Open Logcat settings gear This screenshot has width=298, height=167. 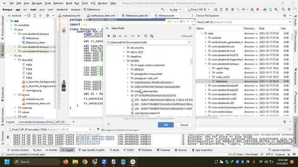point(284,122)
